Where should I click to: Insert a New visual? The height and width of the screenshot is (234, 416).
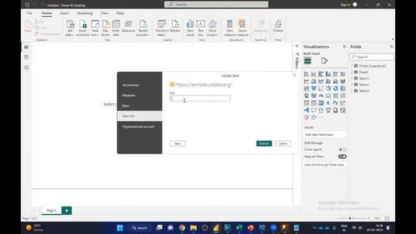point(190,28)
